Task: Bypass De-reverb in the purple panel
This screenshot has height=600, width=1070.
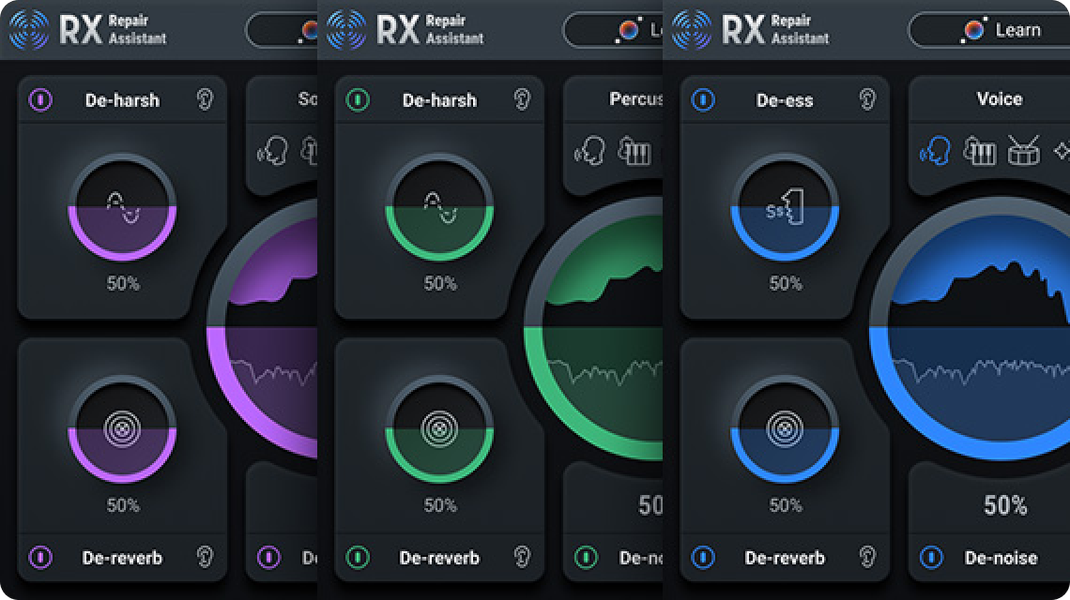Action: pyautogui.click(x=40, y=557)
